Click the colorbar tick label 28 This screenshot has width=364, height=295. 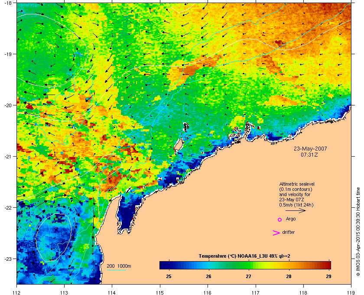point(289,276)
